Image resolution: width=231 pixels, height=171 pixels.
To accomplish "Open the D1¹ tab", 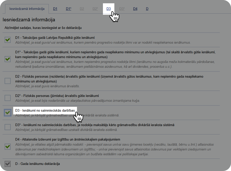I will coord(68,8).
